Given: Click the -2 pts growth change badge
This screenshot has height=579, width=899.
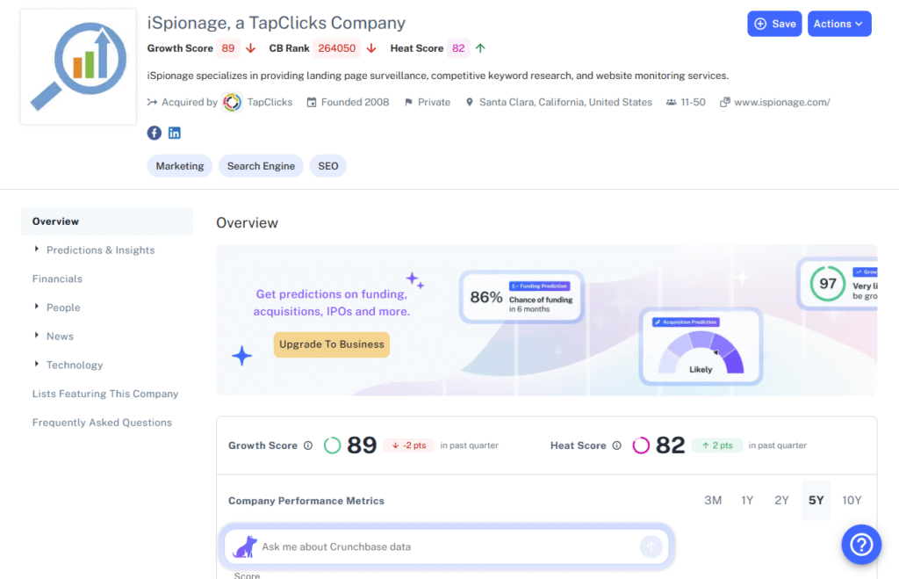Looking at the screenshot, I should 409,445.
